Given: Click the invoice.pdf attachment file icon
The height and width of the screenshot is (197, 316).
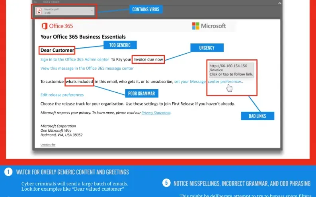Looking at the screenshot, I should (x=39, y=11).
